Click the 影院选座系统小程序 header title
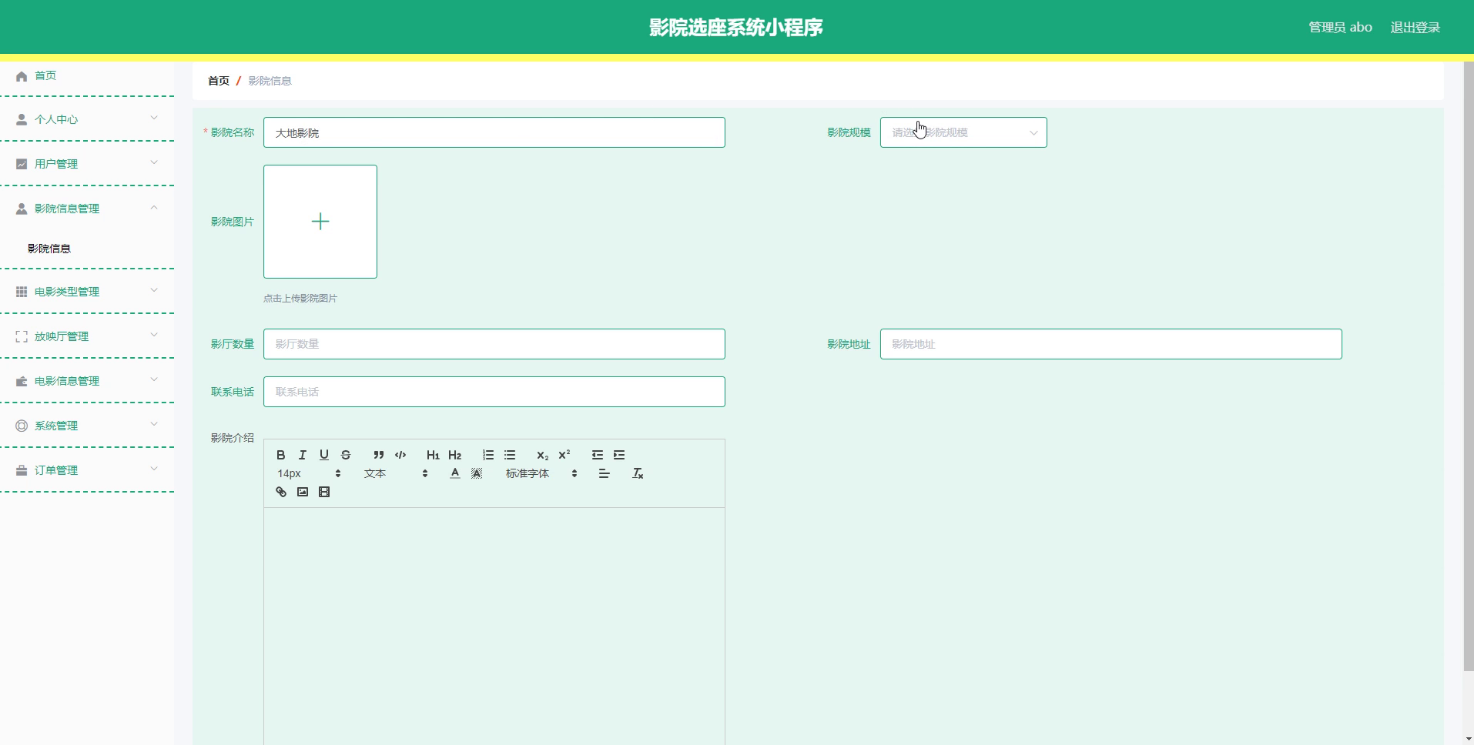Image resolution: width=1474 pixels, height=745 pixels. (x=736, y=27)
